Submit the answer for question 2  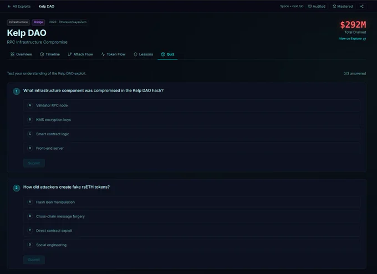34,260
